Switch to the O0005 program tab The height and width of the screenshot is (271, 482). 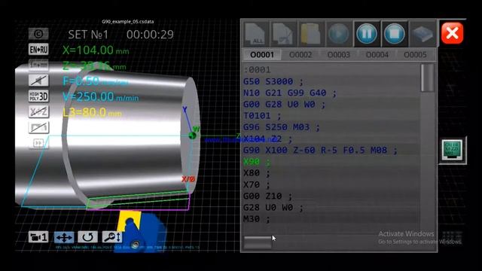(x=415, y=55)
